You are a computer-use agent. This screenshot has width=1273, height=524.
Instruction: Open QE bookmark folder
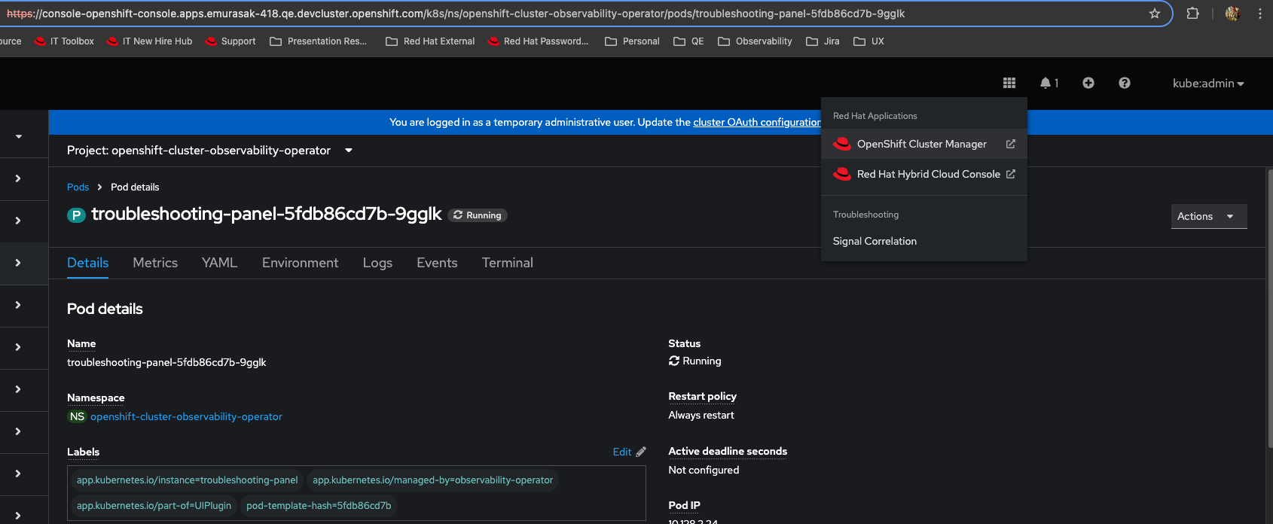tap(688, 41)
